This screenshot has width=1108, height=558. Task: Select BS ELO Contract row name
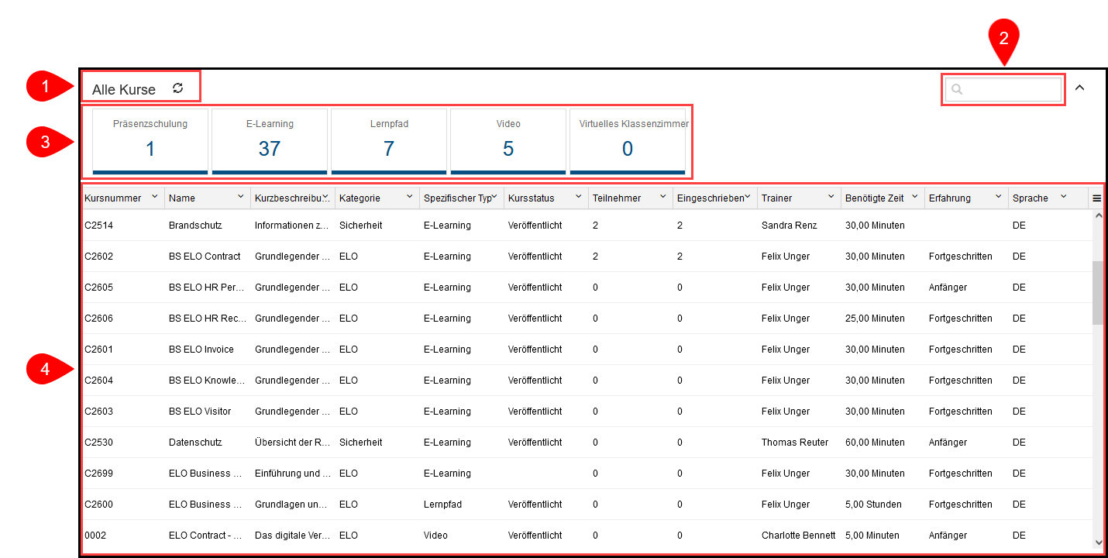tap(205, 257)
